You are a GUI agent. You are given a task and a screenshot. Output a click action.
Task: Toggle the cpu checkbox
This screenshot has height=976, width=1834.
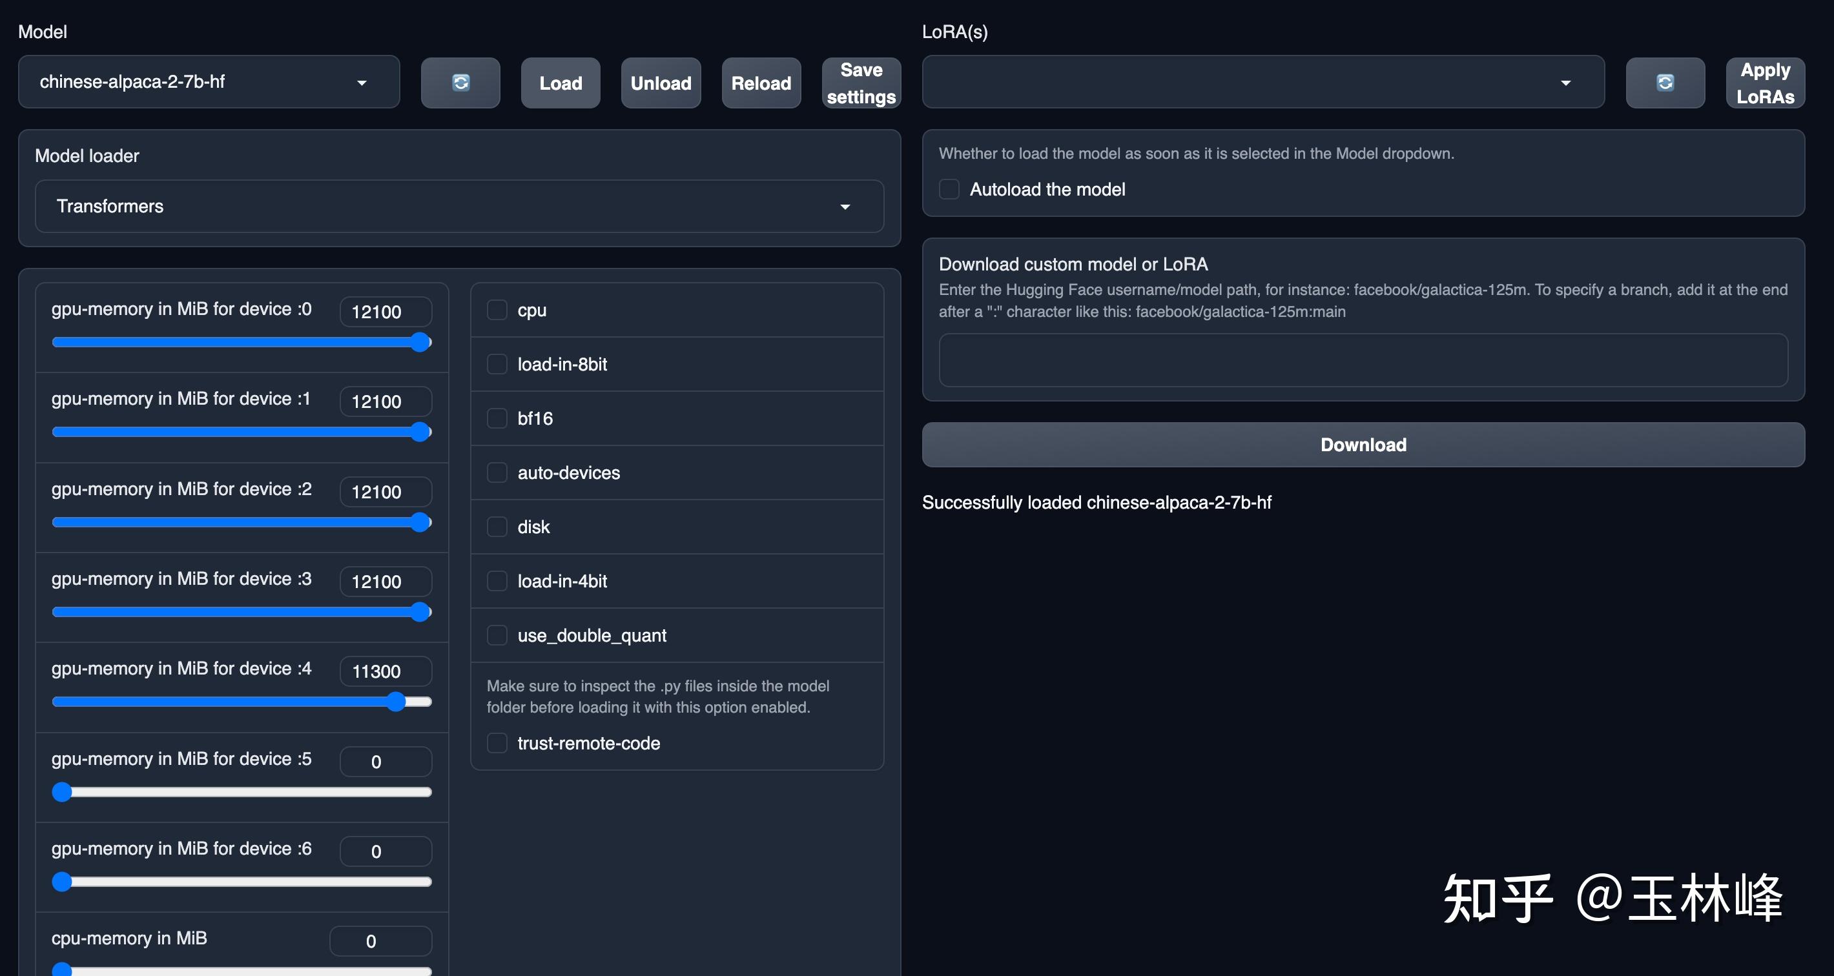pos(497,310)
